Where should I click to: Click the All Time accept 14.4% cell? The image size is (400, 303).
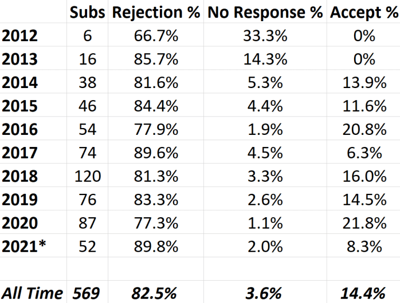tap(364, 293)
